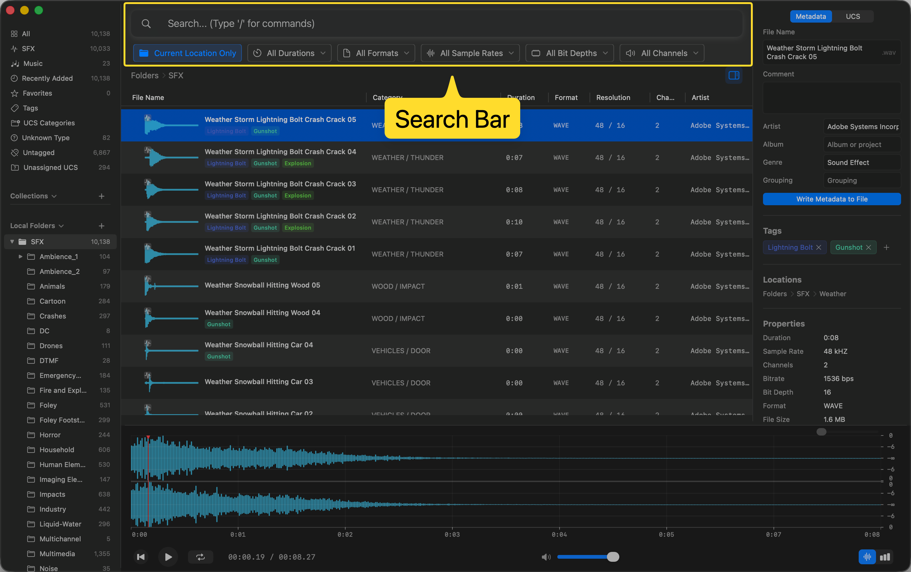Toggle loop playback

point(201,557)
